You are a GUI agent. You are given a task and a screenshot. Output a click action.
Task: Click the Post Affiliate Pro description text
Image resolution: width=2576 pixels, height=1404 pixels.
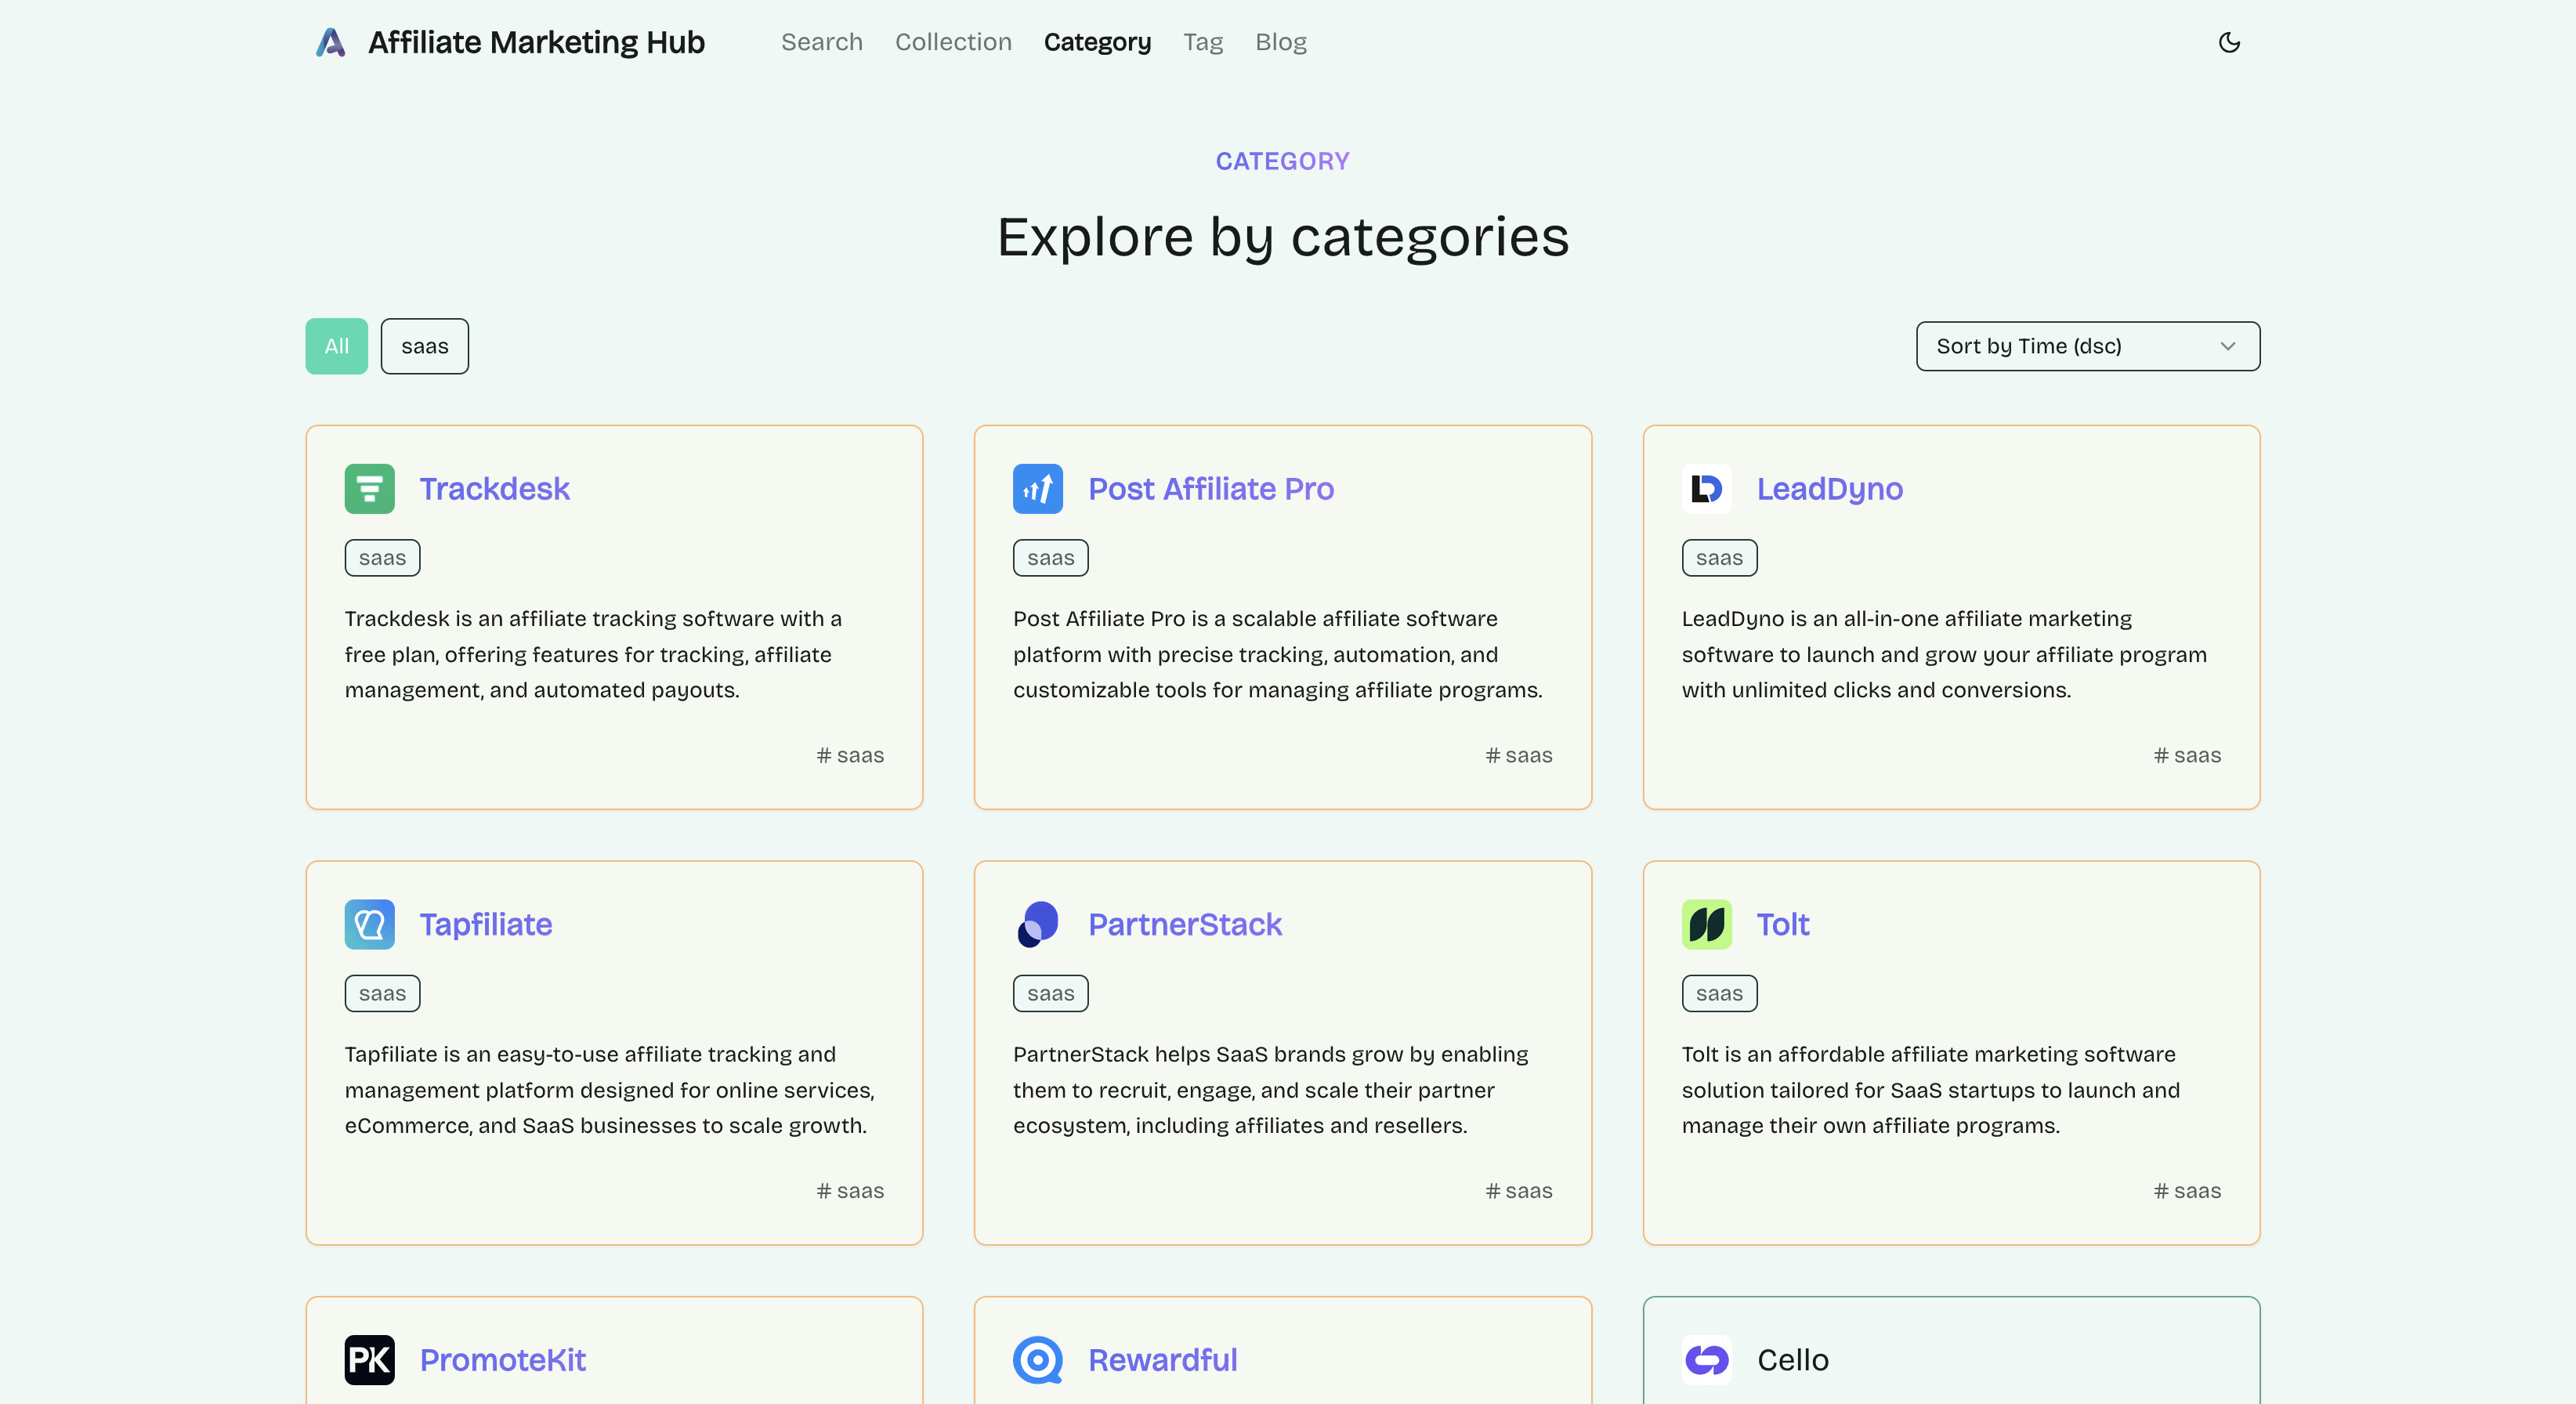pyautogui.click(x=1278, y=654)
